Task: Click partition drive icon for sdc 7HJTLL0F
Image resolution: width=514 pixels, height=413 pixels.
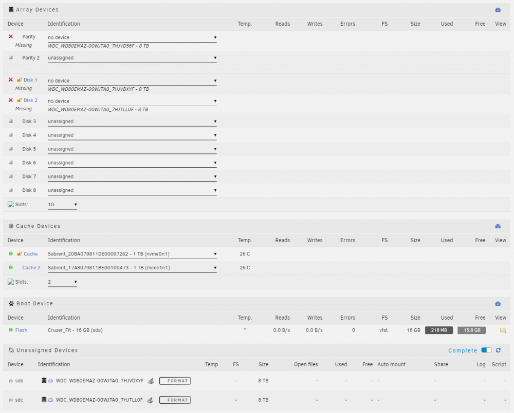Action: tap(50, 400)
